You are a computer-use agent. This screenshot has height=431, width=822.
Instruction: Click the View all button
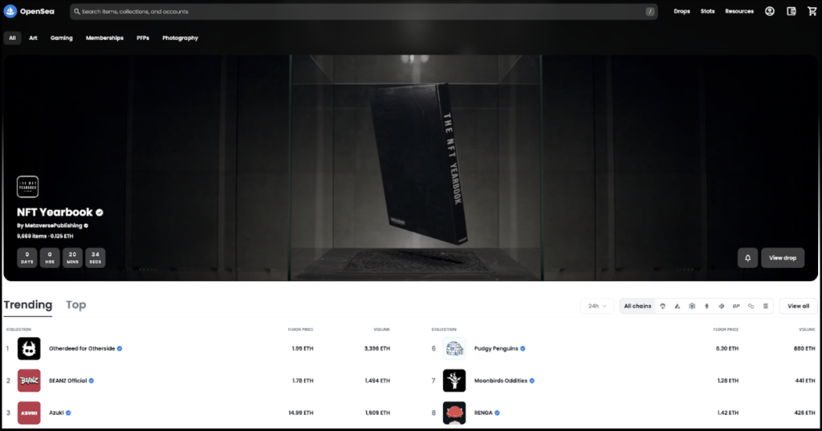[798, 306]
